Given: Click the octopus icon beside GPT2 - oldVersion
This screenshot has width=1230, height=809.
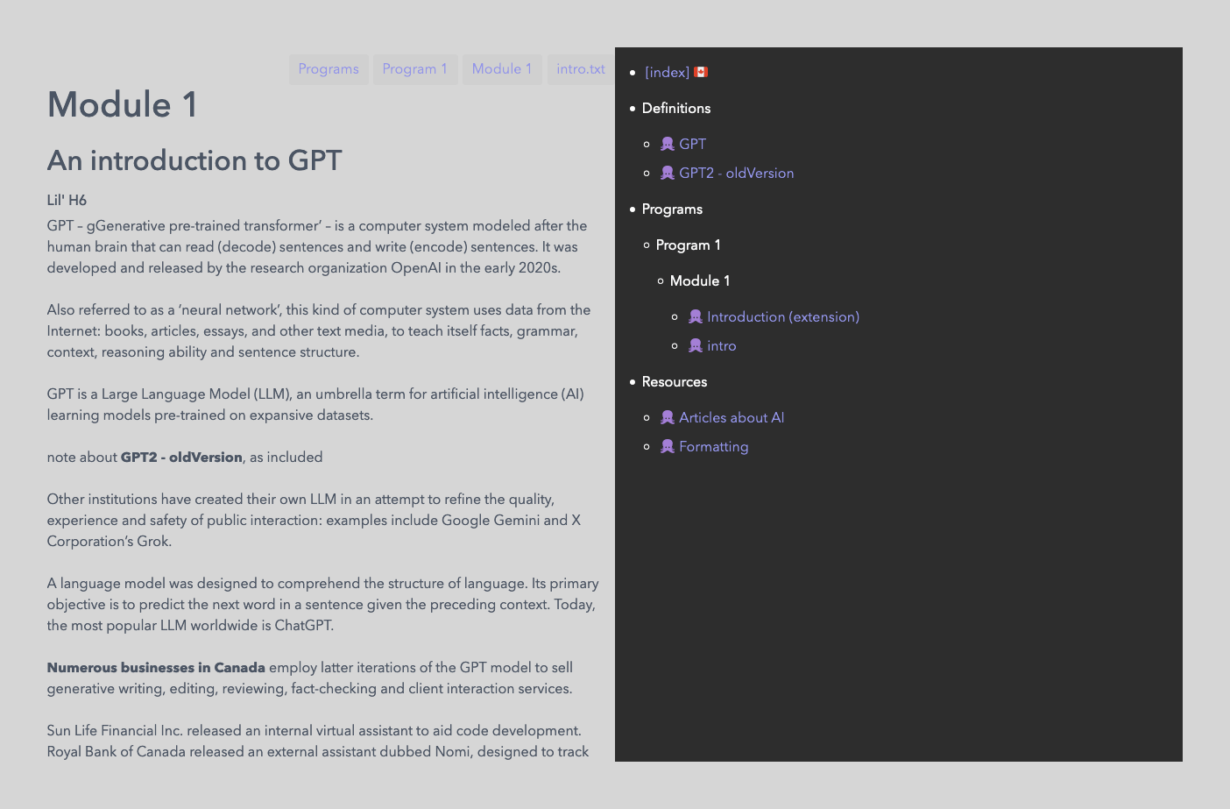Looking at the screenshot, I should tap(668, 173).
